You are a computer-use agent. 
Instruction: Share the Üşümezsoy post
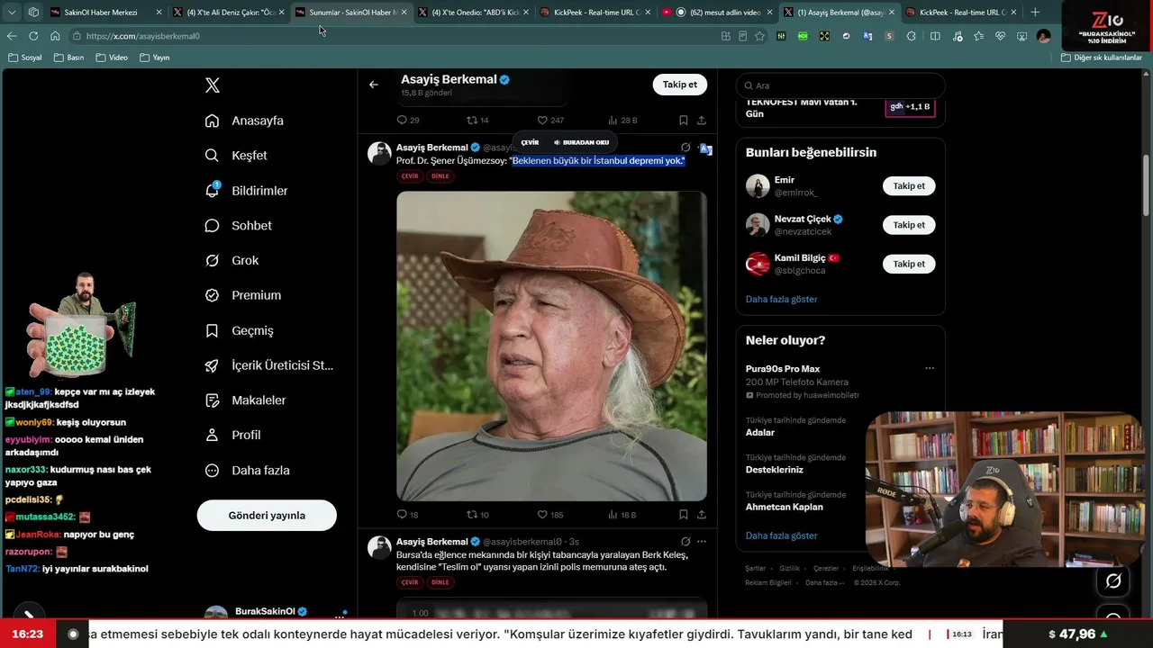[x=702, y=515]
